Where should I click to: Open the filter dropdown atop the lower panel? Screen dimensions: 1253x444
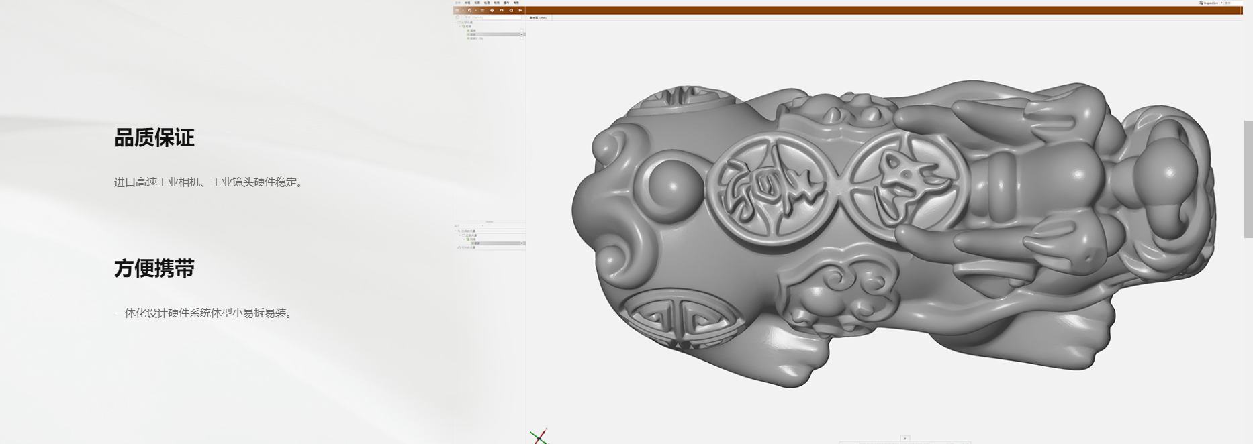(x=483, y=226)
